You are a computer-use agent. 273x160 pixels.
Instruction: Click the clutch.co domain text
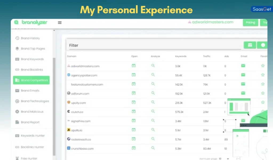coord(77,112)
